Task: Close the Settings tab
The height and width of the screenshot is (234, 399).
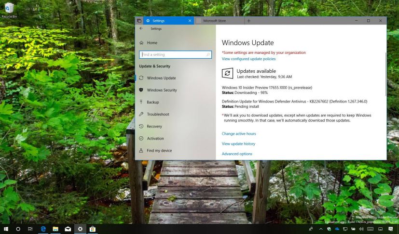Action: [190, 21]
